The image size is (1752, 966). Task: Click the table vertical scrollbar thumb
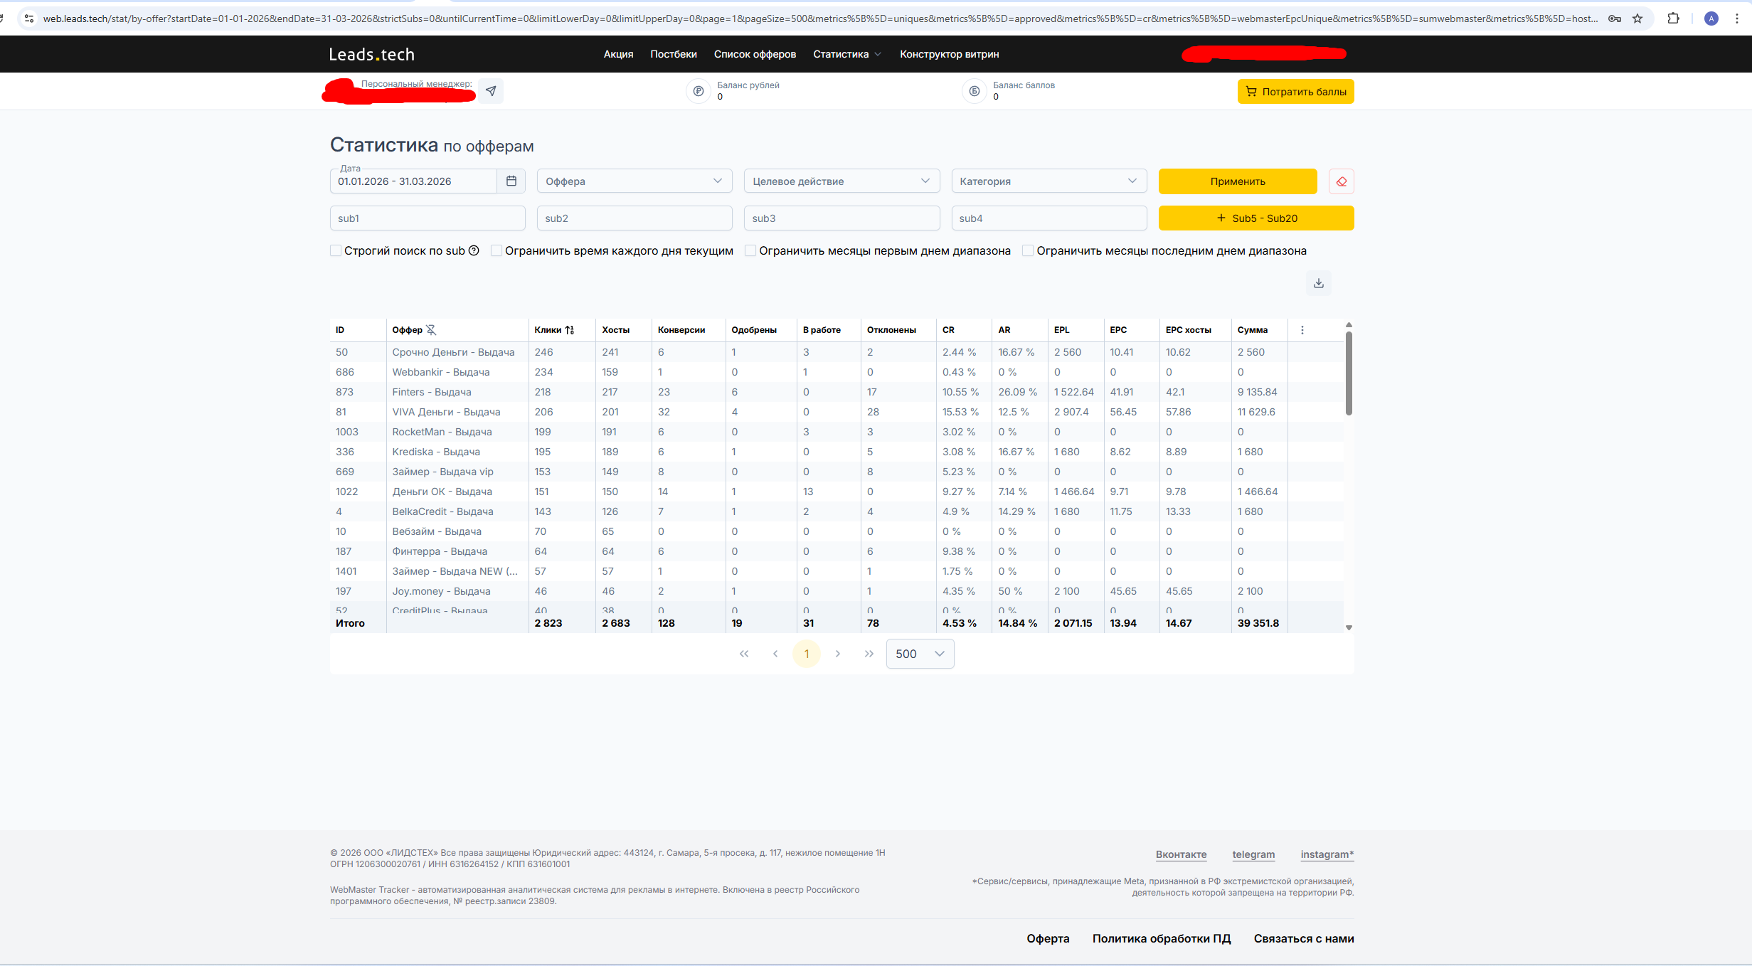(x=1348, y=373)
